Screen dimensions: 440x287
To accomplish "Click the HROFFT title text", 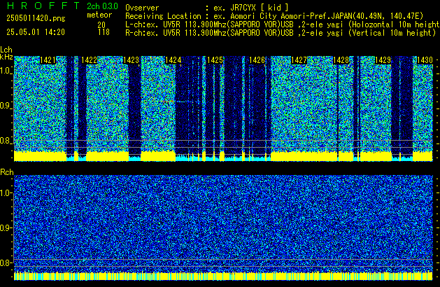I will click(43, 6).
